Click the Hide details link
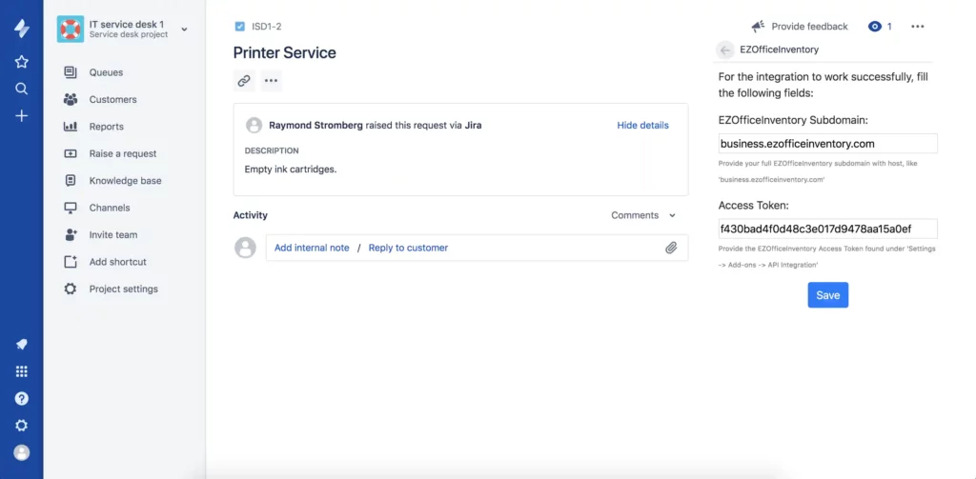976x479 pixels. pos(642,126)
